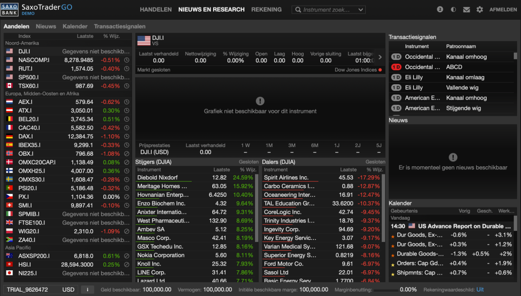Click the clock icon beside AEX.I
The height and width of the screenshot is (296, 521).
pyautogui.click(x=126, y=102)
